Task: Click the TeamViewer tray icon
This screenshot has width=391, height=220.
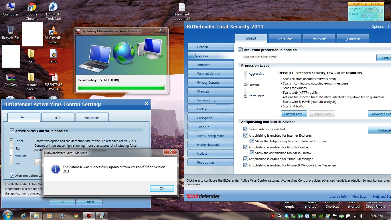Action: (x=287, y=216)
